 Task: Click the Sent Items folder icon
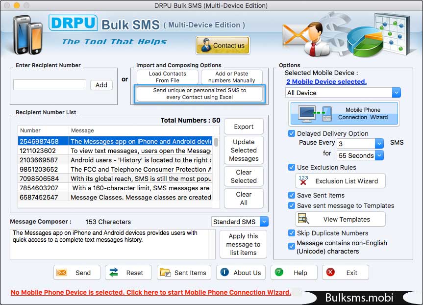click(165, 272)
